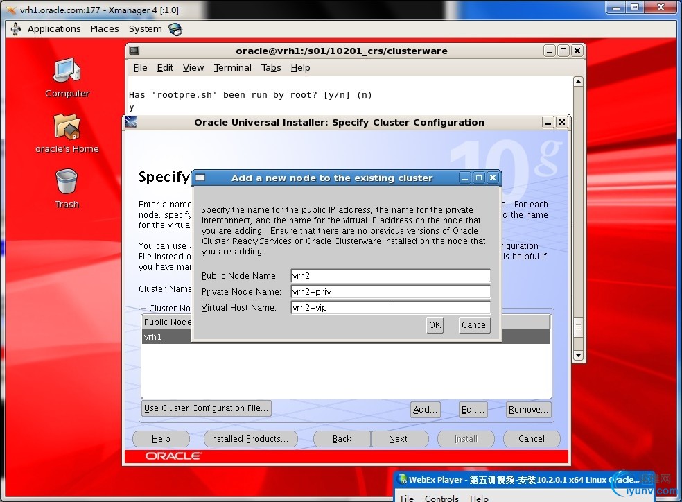The image size is (682, 502).
Task: Open the Applications menu
Action: 54,28
